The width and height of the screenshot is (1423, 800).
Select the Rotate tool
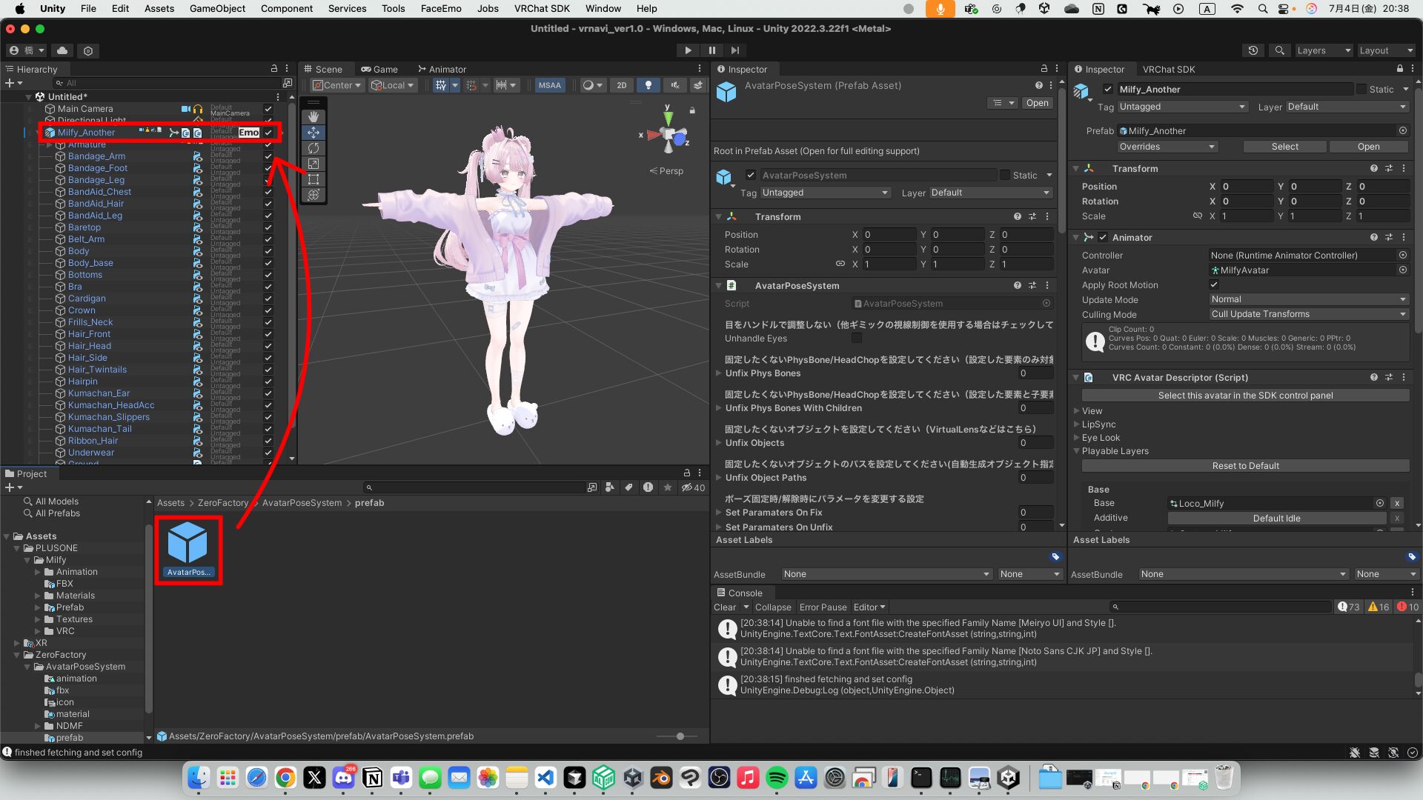(314, 147)
